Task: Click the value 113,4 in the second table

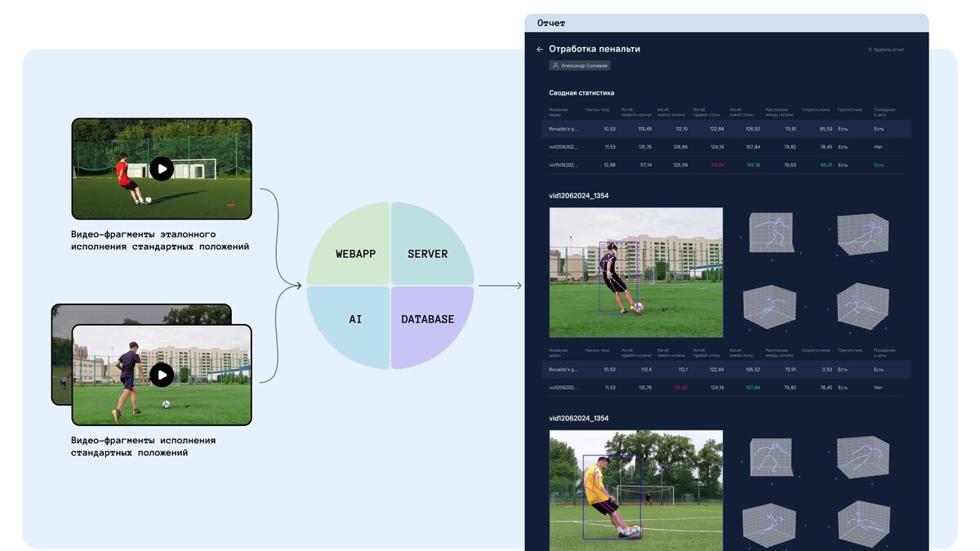Action: pyautogui.click(x=646, y=369)
